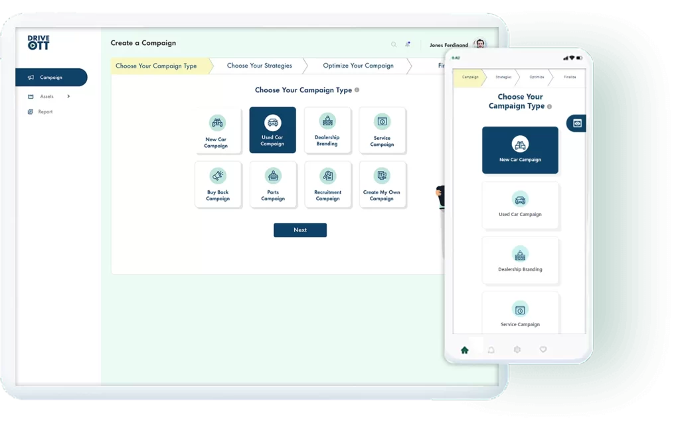This screenshot has width=680, height=427.
Task: Click the DRIVE OTT logo
Action: point(39,42)
